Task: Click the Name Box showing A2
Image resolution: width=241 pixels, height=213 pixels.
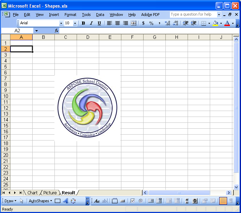Action: 17,31
